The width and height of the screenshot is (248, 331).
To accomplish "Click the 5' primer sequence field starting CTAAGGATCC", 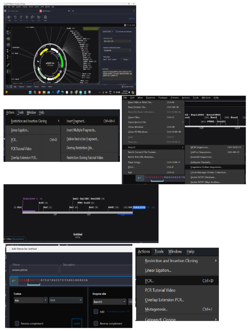I will (71, 281).
